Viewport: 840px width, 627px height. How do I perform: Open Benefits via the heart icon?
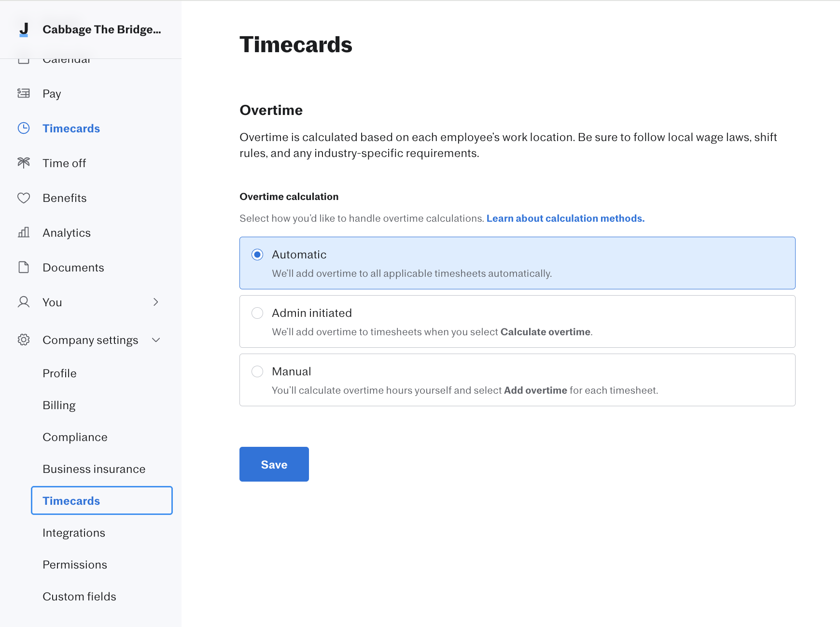point(24,198)
